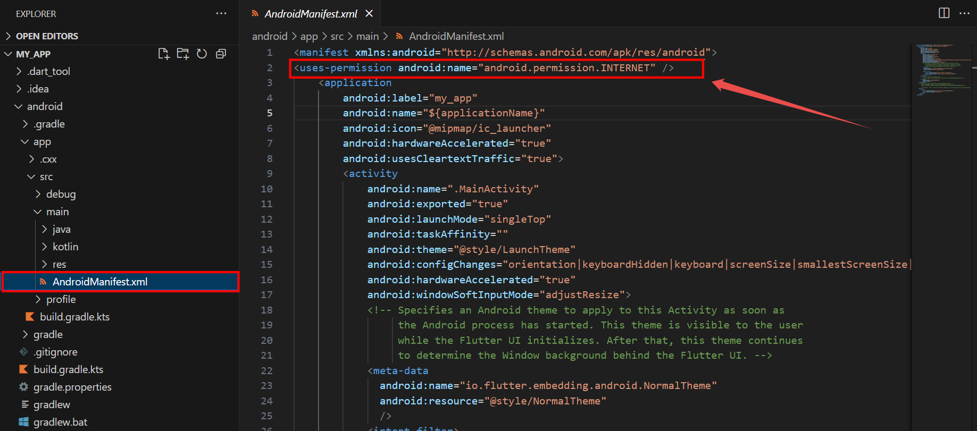
Task: Click 'singleTop' value on line 12
Action: pos(517,219)
